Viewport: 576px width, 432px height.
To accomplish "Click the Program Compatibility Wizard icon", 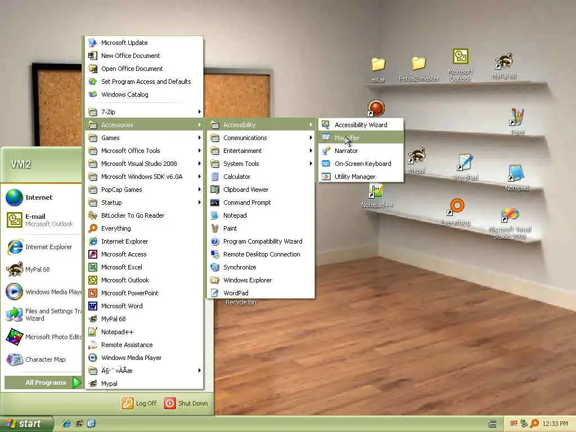I will point(215,241).
